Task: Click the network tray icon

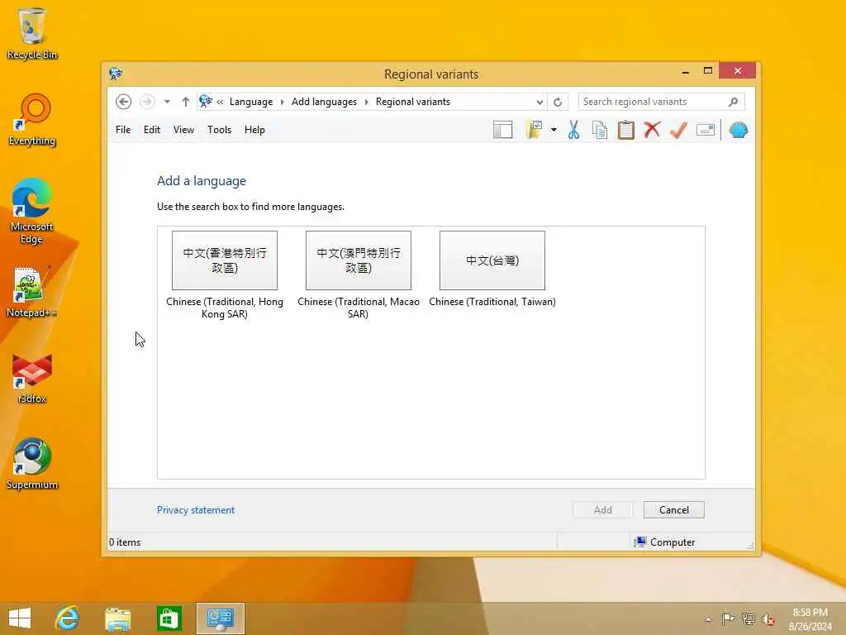Action: point(748,618)
